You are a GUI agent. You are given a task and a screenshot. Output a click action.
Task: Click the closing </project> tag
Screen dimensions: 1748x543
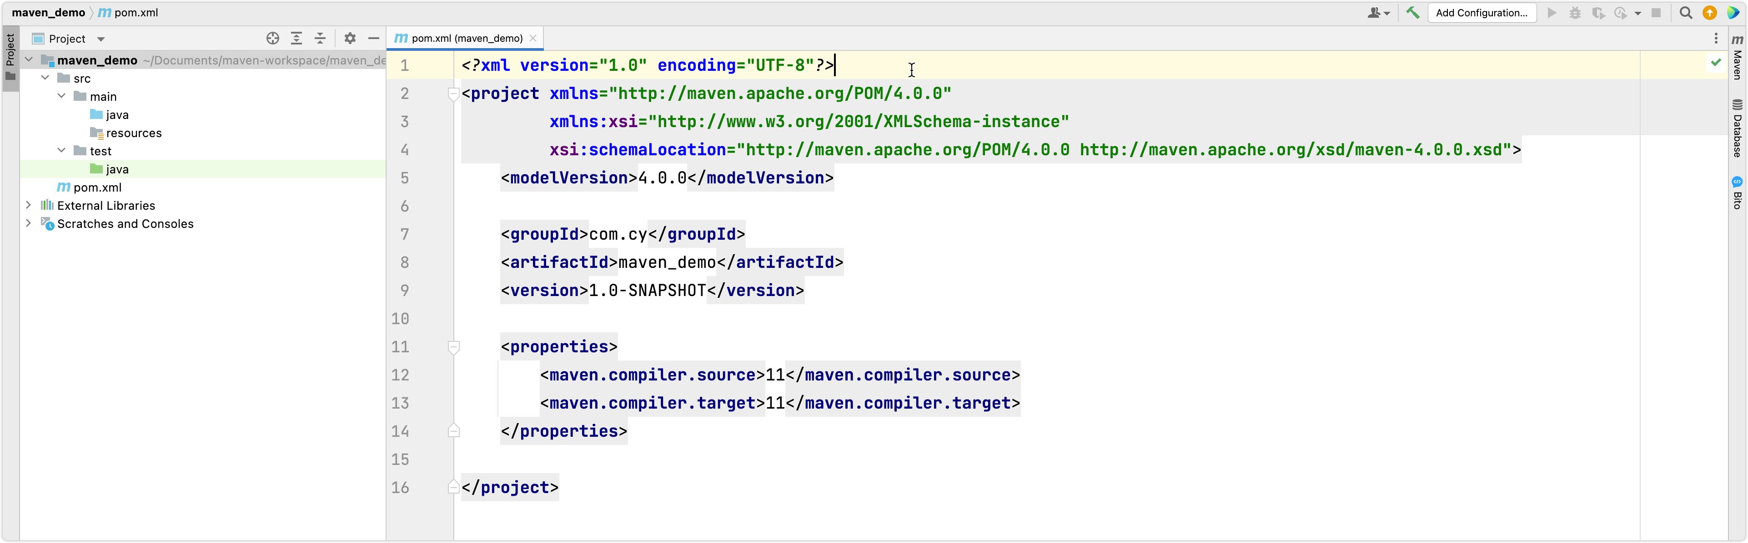point(510,488)
